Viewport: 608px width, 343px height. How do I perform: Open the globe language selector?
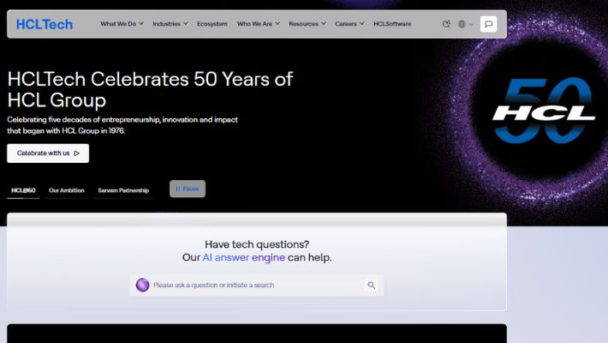[x=465, y=24]
